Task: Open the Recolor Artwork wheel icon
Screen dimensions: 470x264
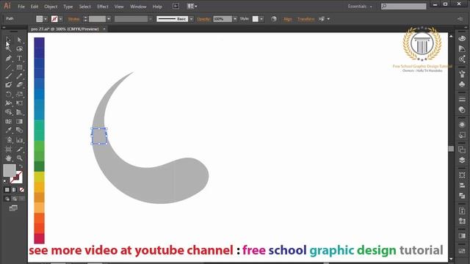Action: [274, 19]
